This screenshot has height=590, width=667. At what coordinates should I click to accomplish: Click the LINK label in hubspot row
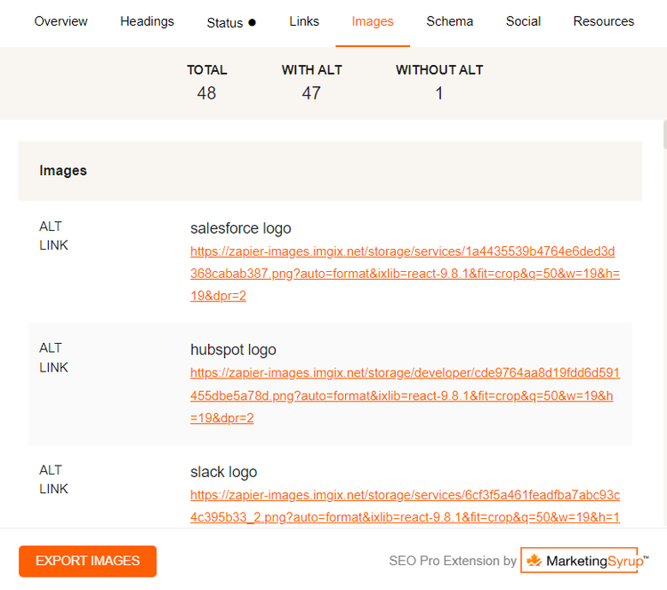point(53,367)
